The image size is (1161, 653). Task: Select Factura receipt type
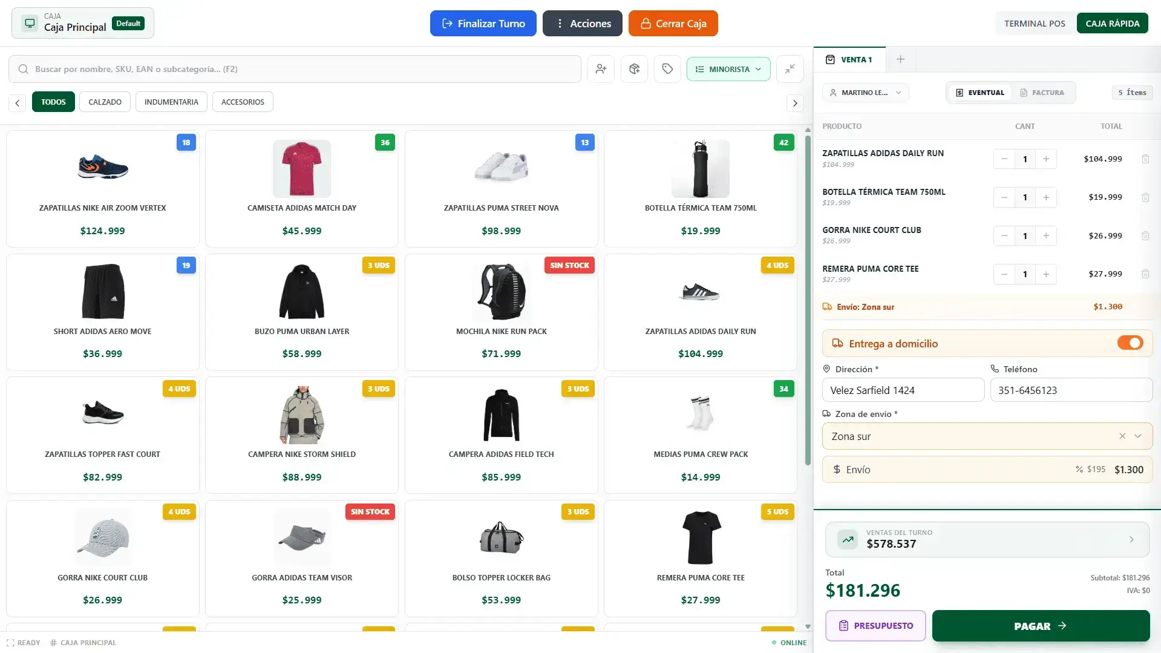pyautogui.click(x=1042, y=93)
